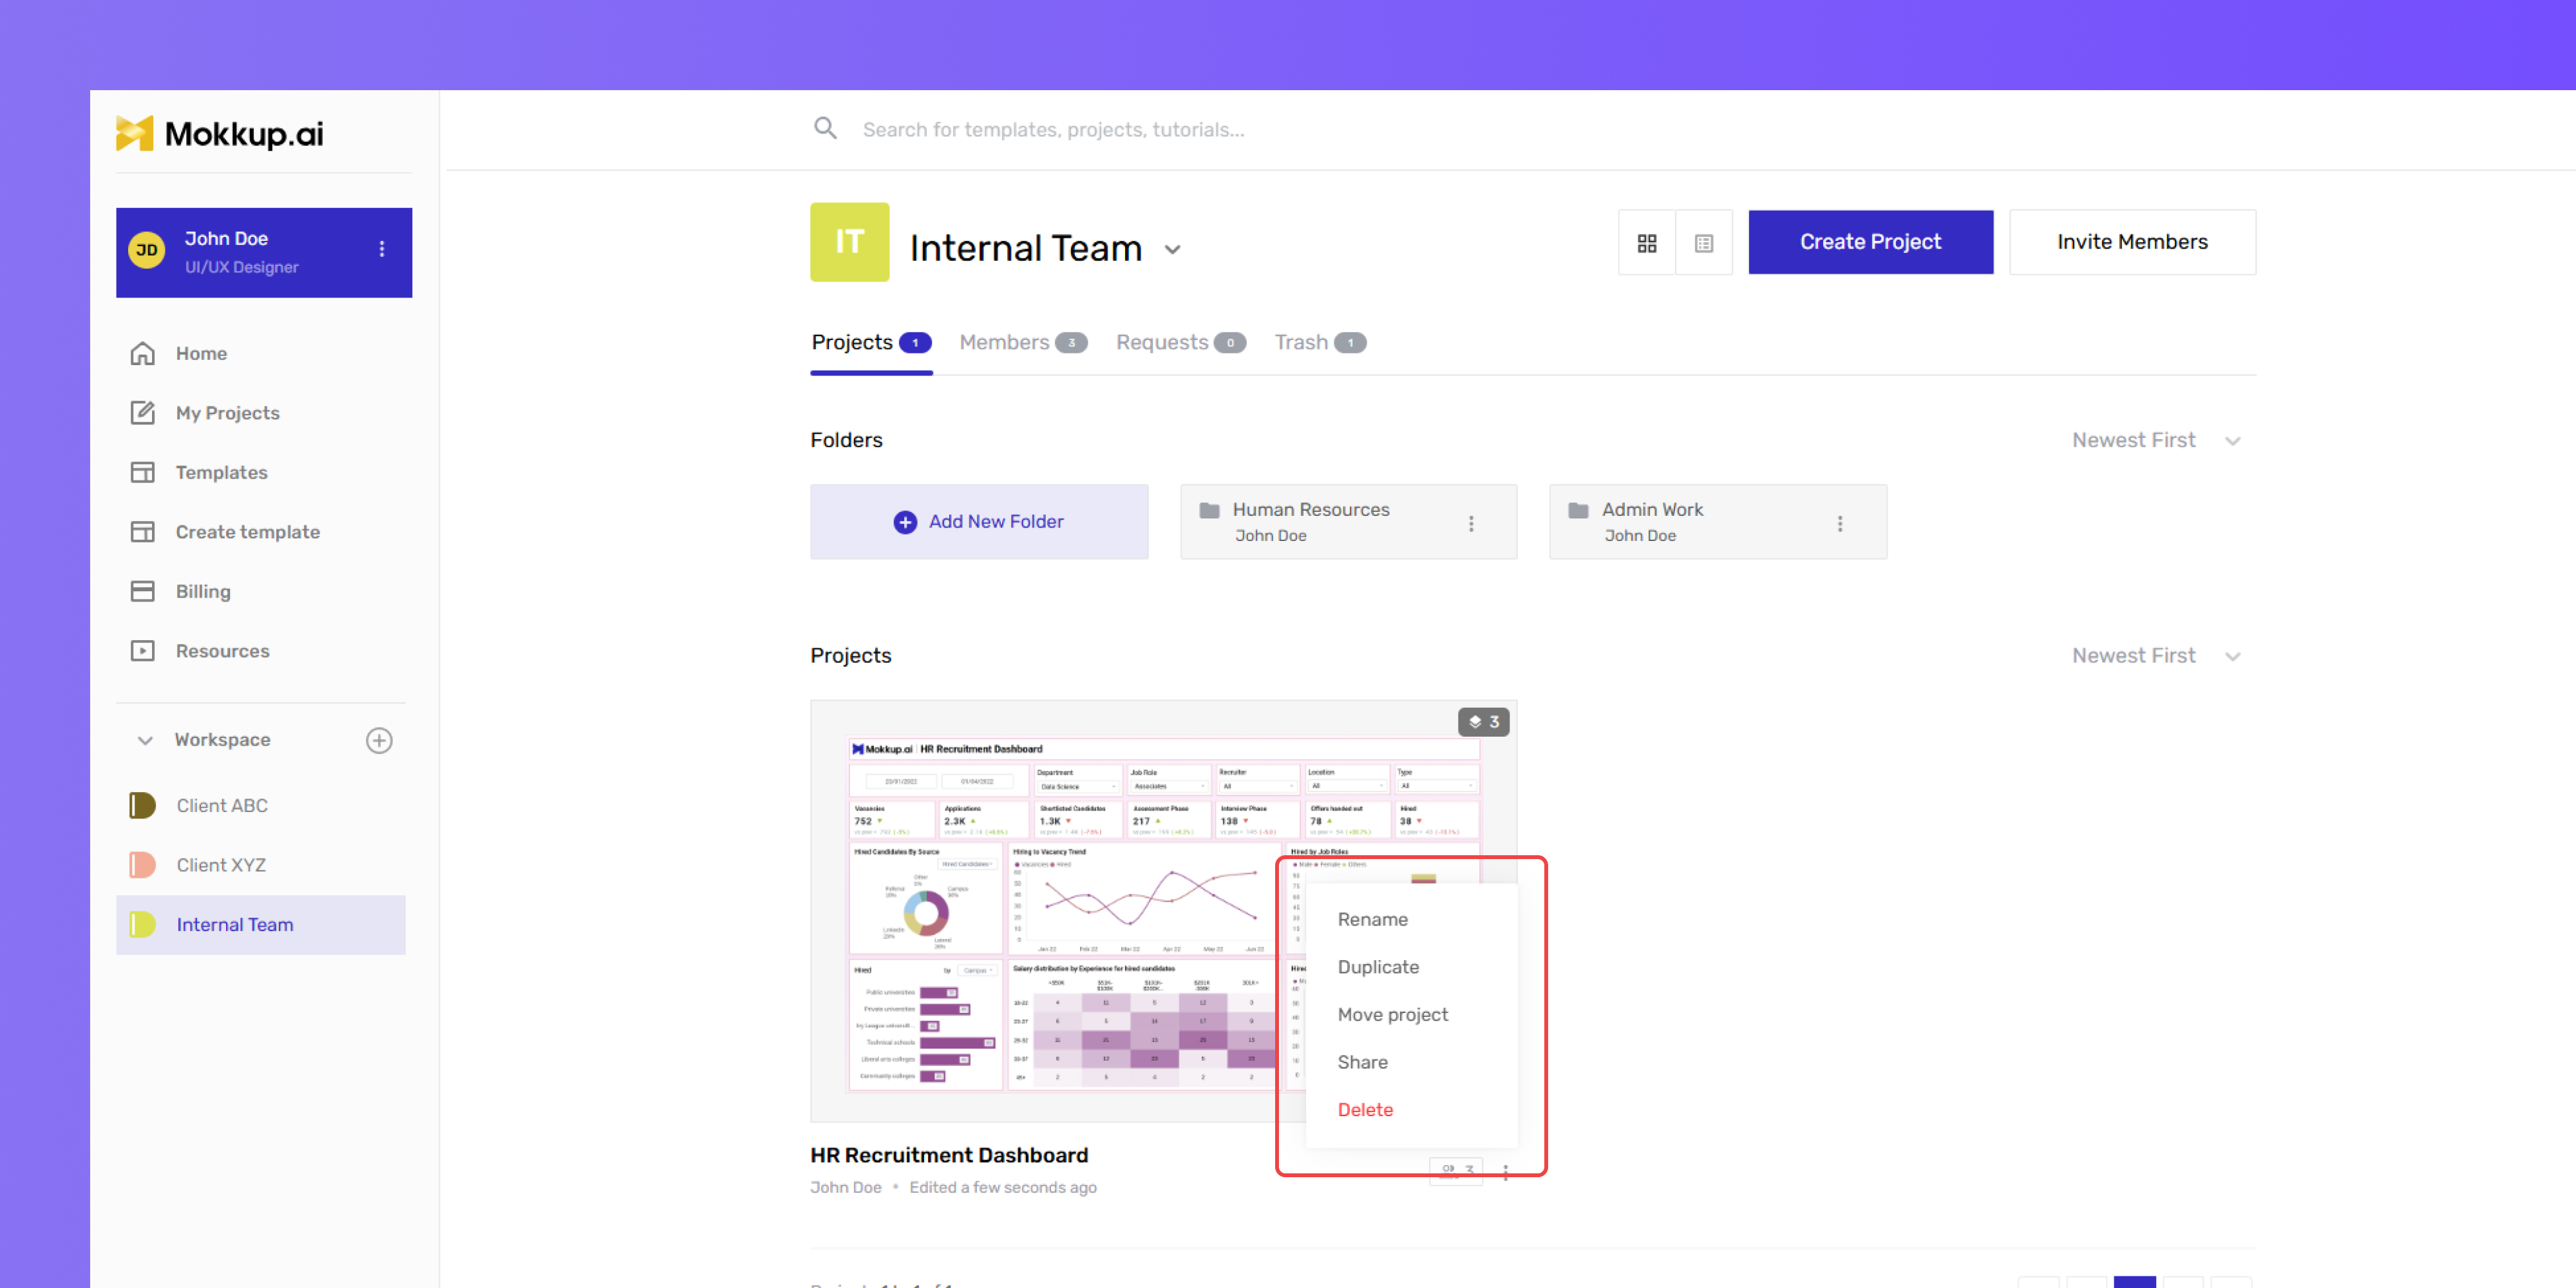Go to Home in sidebar
The width and height of the screenshot is (2576, 1288).
click(x=201, y=353)
